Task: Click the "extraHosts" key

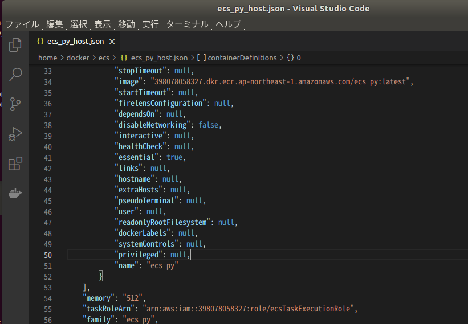Action: pyautogui.click(x=139, y=190)
